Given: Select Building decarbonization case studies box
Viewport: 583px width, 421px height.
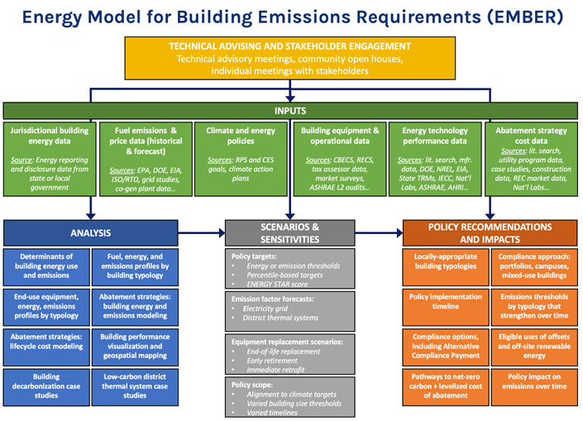Looking at the screenshot, I should click(x=47, y=384).
